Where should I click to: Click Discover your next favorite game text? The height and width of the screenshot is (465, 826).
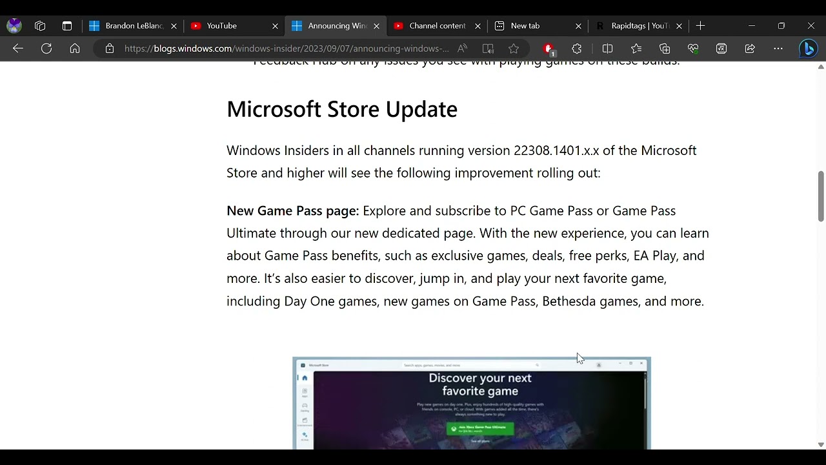click(x=480, y=384)
